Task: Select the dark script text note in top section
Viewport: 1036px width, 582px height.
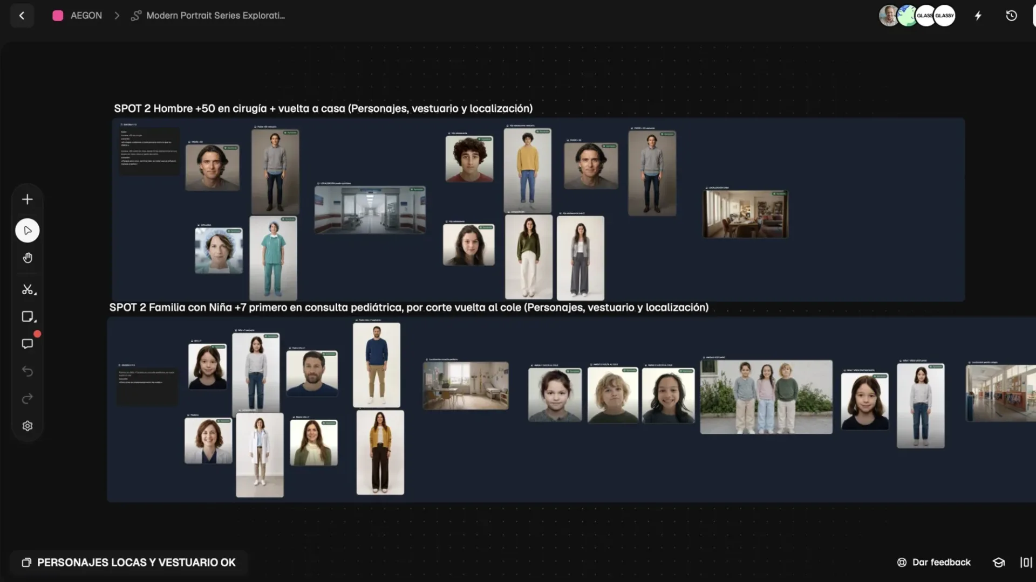Action: coord(149,151)
